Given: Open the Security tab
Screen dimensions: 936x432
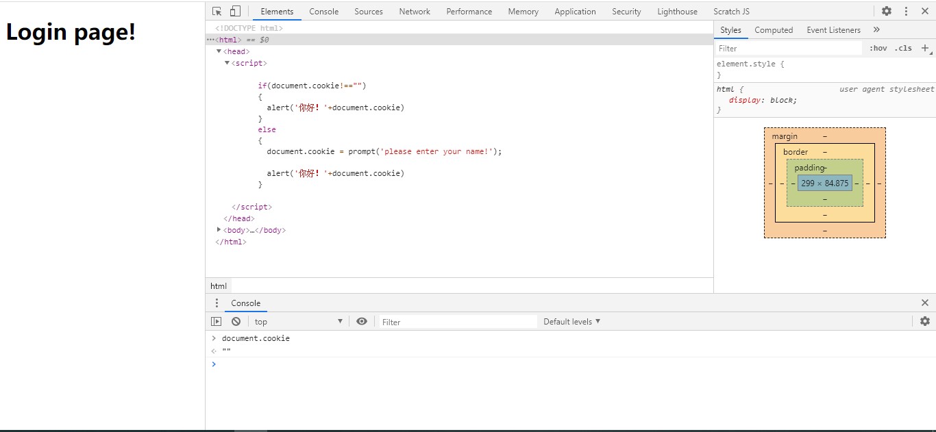Looking at the screenshot, I should point(626,12).
